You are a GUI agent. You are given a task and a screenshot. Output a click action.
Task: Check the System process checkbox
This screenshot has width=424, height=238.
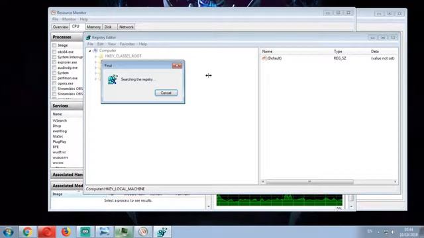click(x=54, y=73)
